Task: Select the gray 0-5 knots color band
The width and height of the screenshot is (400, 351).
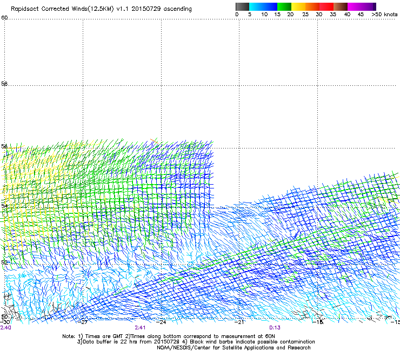Action: (x=242, y=6)
